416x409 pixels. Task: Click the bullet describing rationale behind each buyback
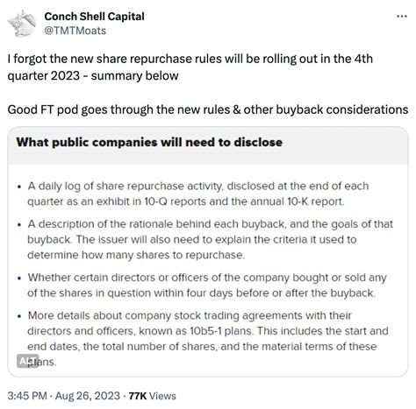point(210,240)
